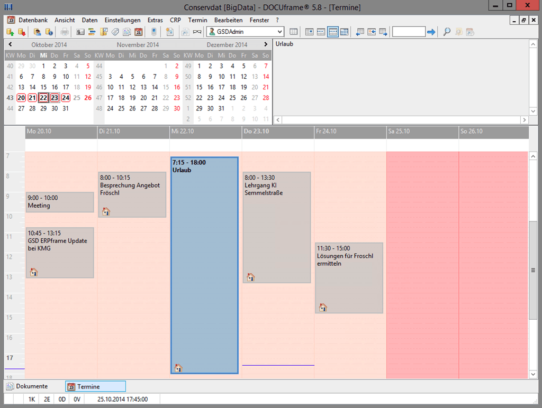This screenshot has width=542, height=408.
Task: Click the printer icon in toolbar
Action: [64, 32]
